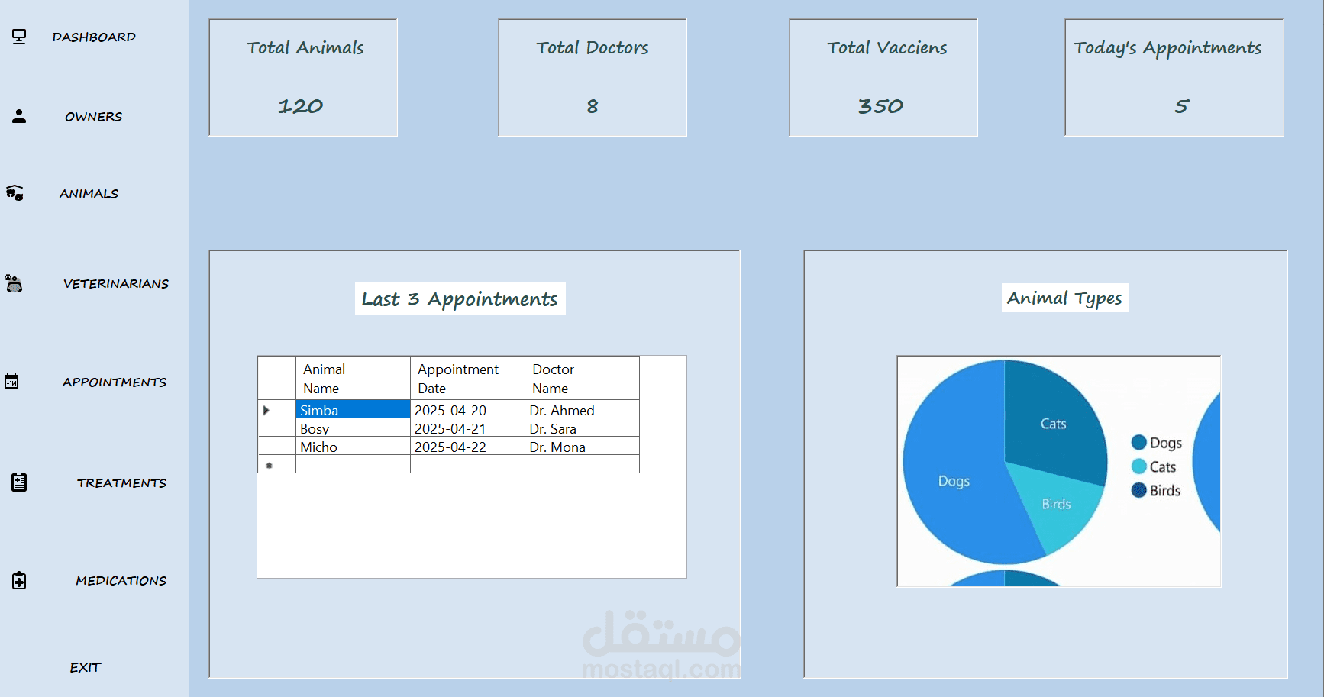1324x697 pixels.
Task: Click the Total Doctors value 8
Action: pyautogui.click(x=593, y=106)
